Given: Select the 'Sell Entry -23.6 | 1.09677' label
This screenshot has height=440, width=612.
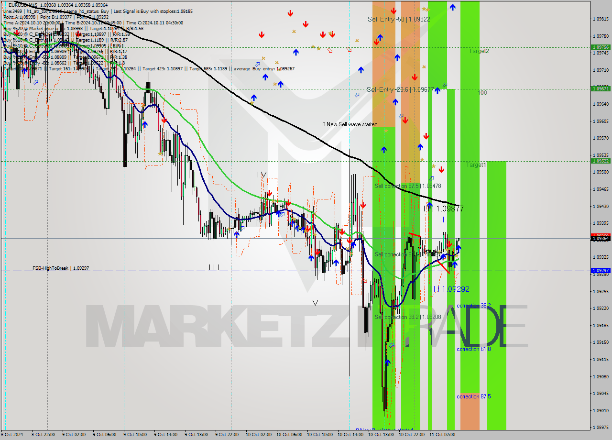Looking at the screenshot, I should tap(400, 89).
